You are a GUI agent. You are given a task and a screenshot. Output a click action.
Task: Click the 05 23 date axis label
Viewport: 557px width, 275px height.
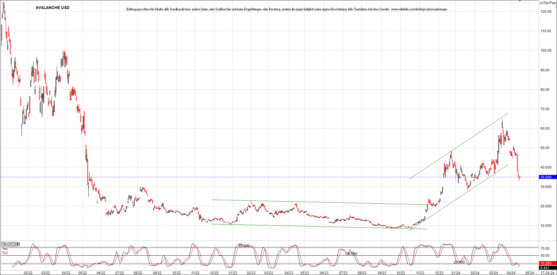pos(305,273)
